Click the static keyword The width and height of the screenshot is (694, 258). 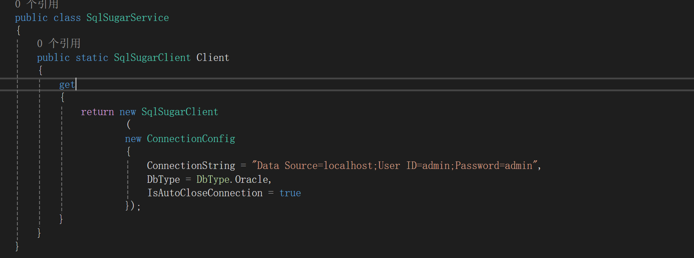click(92, 58)
